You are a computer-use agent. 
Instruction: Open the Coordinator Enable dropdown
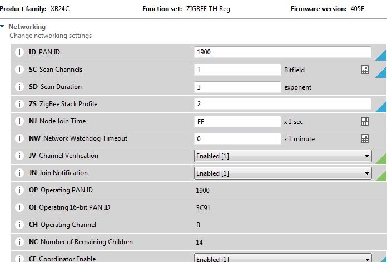pos(282,259)
